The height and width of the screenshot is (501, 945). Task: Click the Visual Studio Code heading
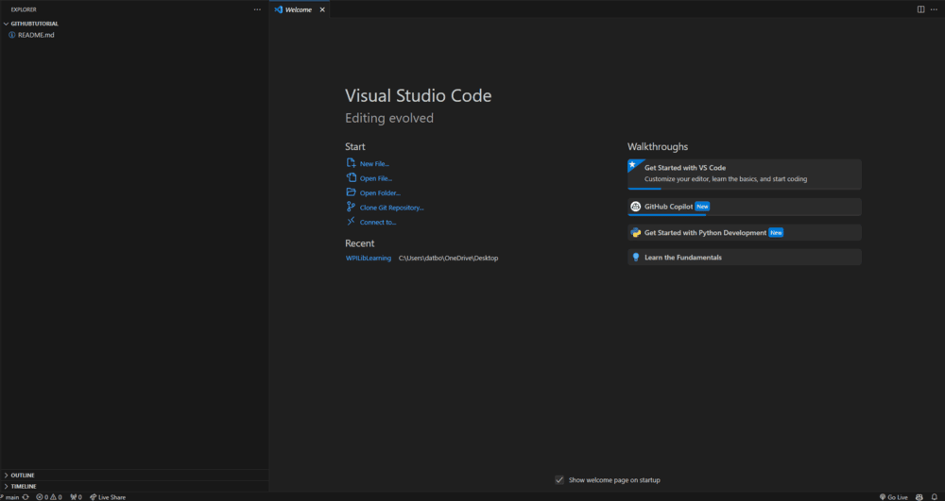coord(419,95)
